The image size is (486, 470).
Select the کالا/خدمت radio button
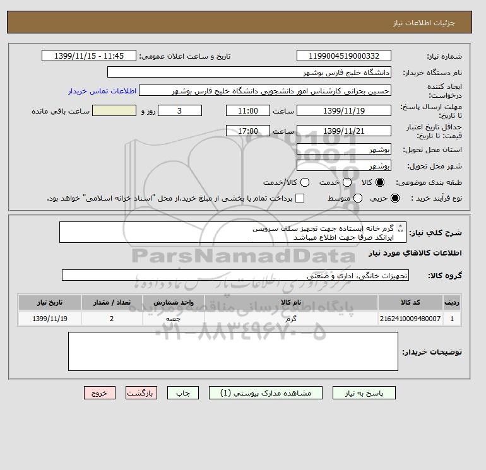point(305,182)
